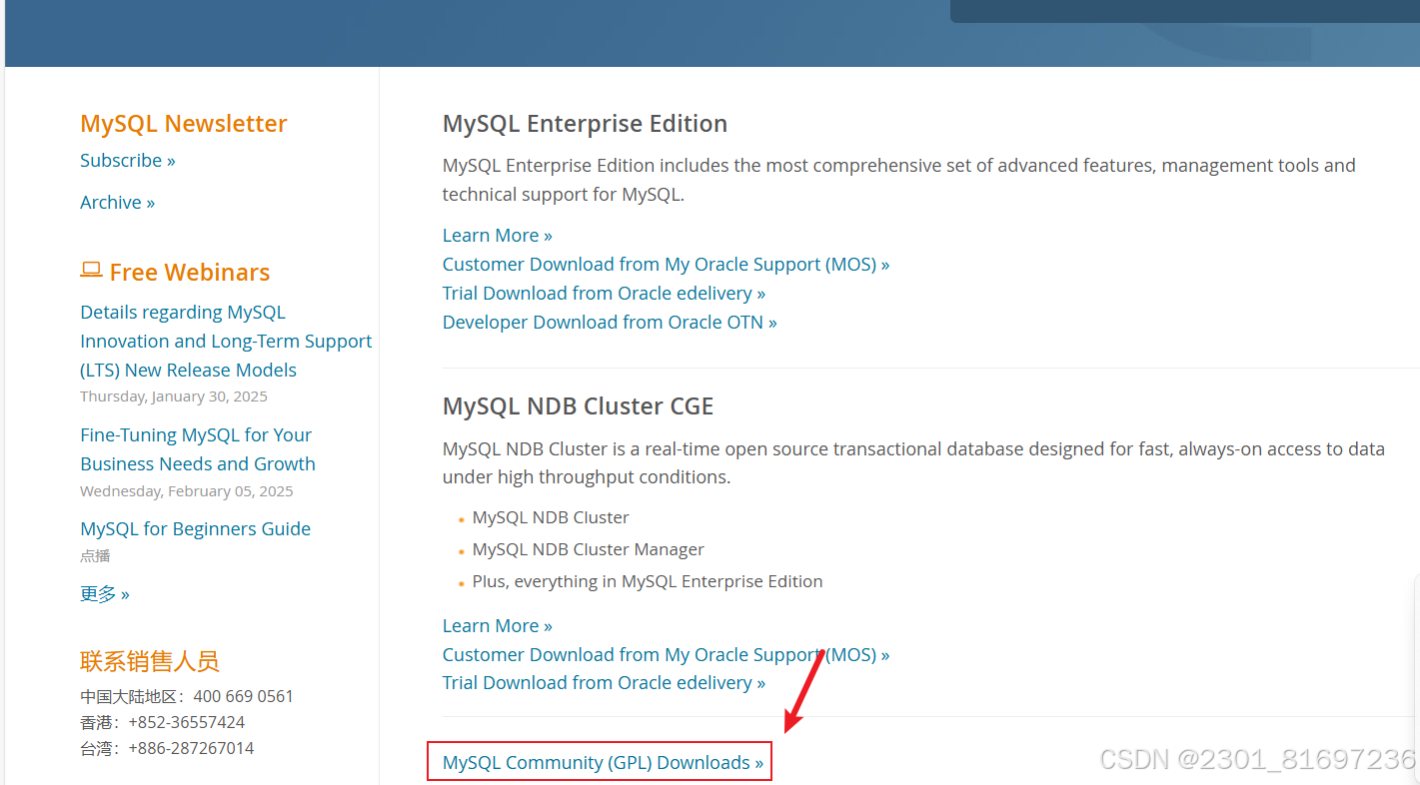Viewport: 1420px width, 785px height.
Task: Open Trial Download from Oracle edelivery
Action: pos(597,293)
